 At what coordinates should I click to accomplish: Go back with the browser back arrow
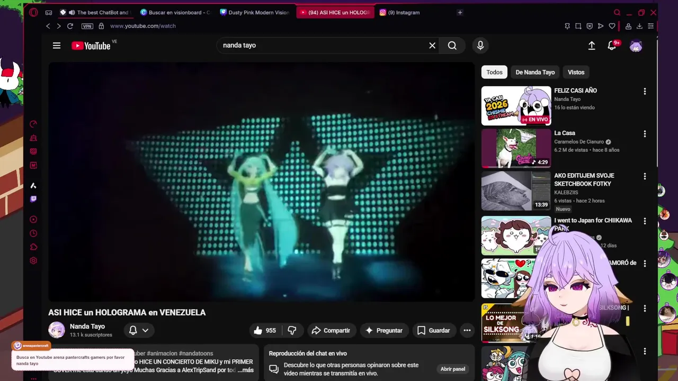click(48, 26)
